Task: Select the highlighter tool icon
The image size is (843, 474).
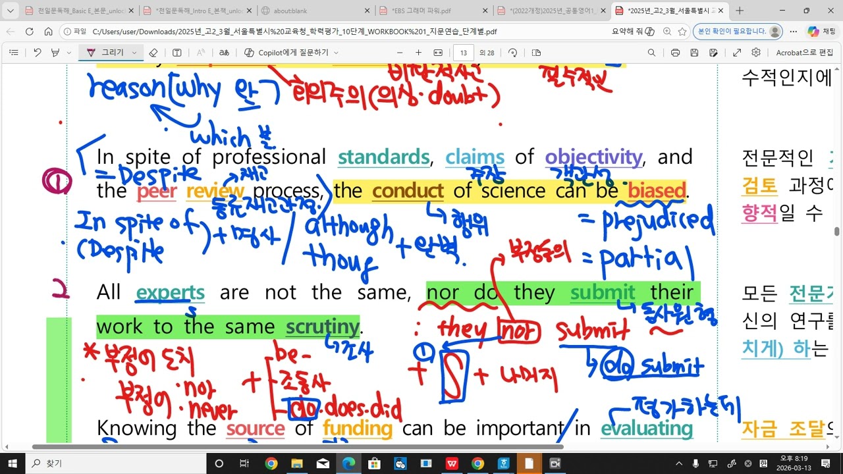Action: (55, 53)
